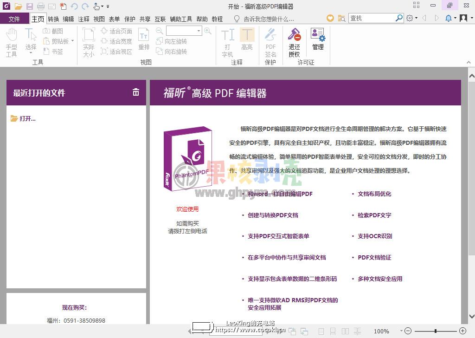
Task: Select the 高亮 Highlight tool
Action: [x=247, y=39]
